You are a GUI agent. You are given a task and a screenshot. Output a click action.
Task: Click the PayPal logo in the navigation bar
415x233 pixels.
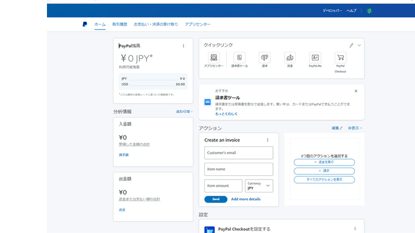[85, 24]
